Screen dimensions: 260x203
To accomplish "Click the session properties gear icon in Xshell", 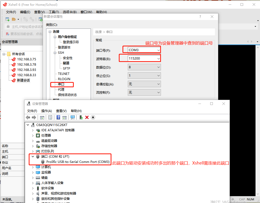I will pos(41,20).
